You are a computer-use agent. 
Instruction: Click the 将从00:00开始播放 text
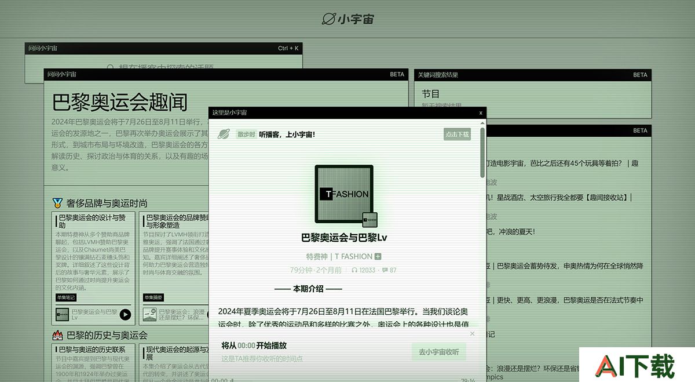pos(254,345)
